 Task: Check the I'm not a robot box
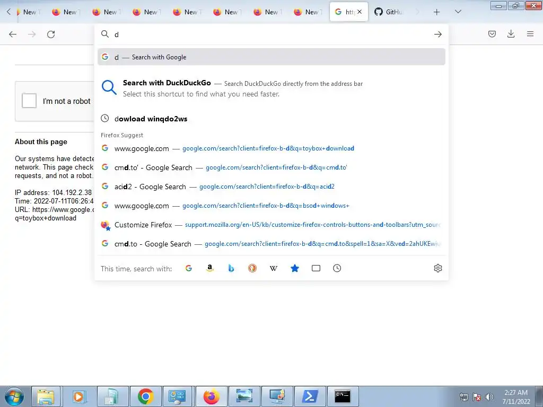(29, 101)
